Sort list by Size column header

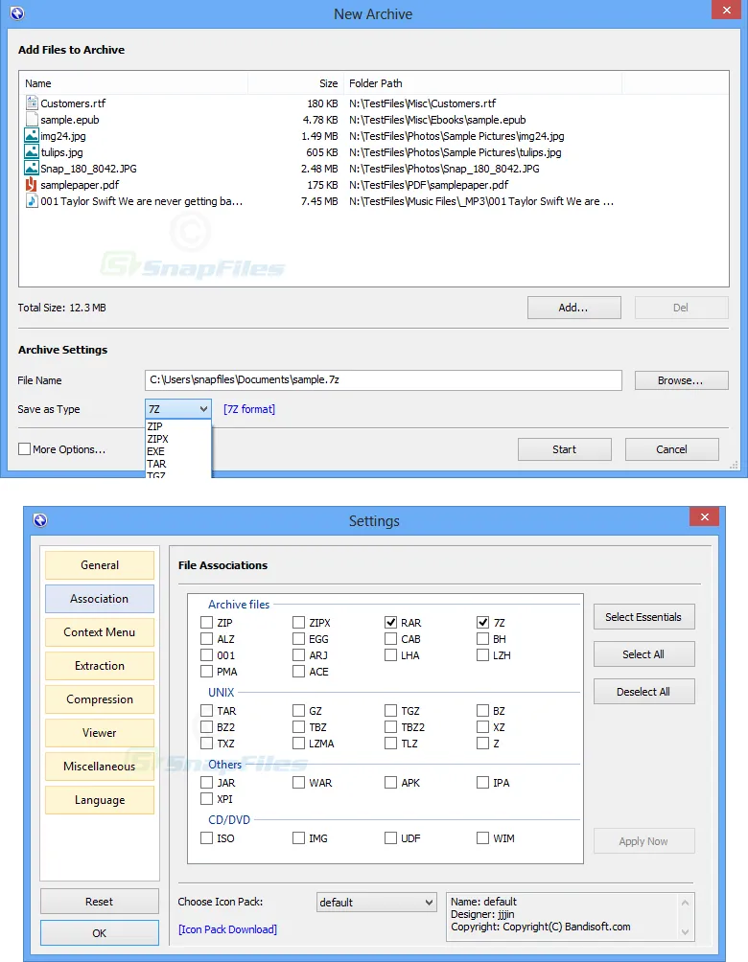[x=296, y=83]
